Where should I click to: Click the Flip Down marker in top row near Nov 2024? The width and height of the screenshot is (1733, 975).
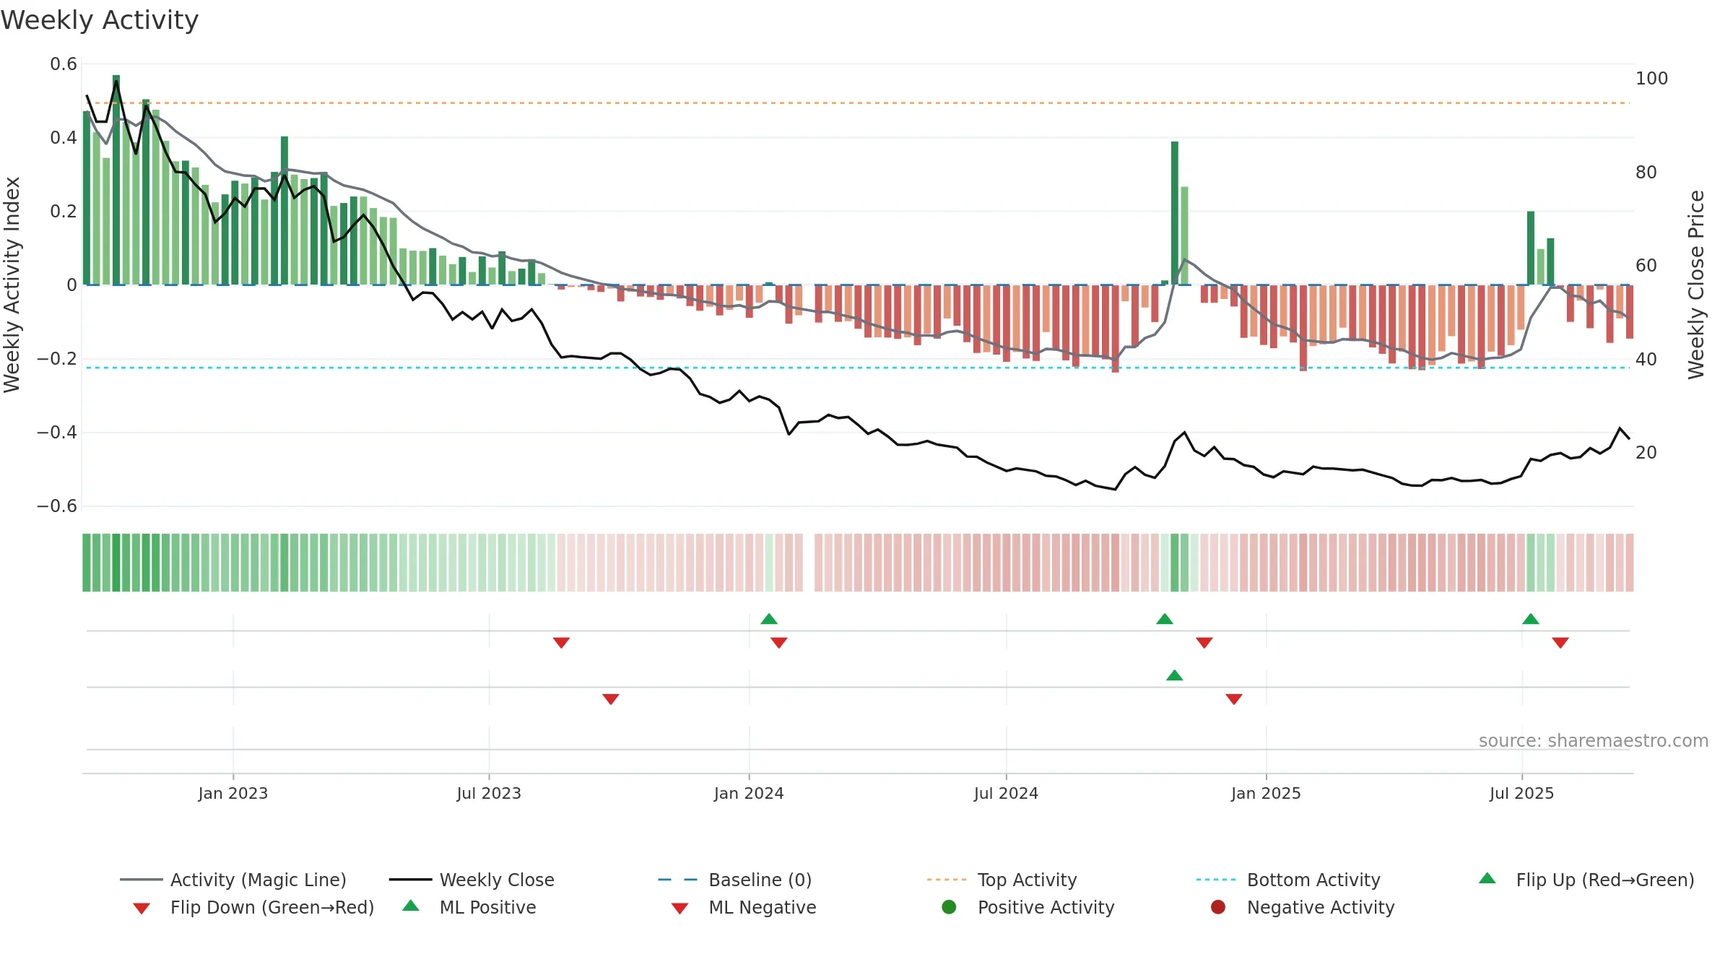pos(1204,643)
